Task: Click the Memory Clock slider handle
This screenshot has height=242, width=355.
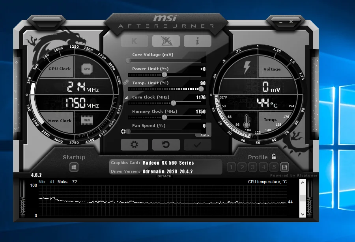Action: 164,117
